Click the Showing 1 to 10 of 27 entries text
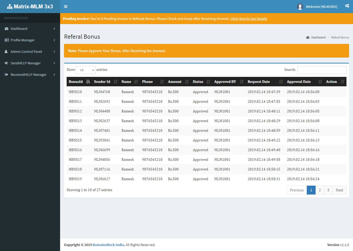The height and width of the screenshot is (251, 353). pyautogui.click(x=89, y=190)
